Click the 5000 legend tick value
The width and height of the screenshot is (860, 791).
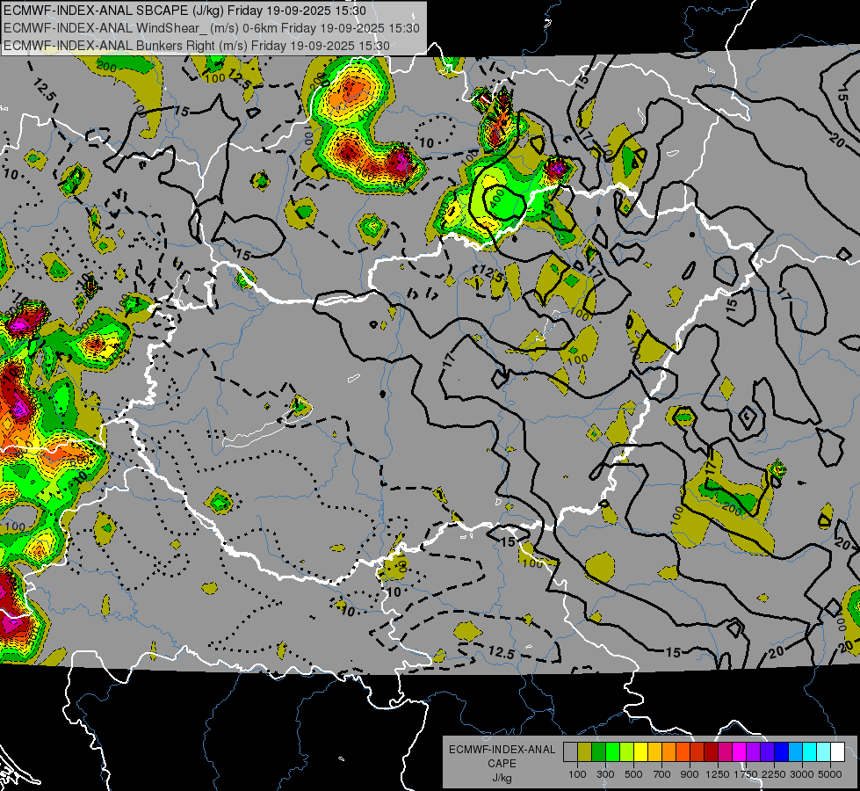[x=830, y=774]
